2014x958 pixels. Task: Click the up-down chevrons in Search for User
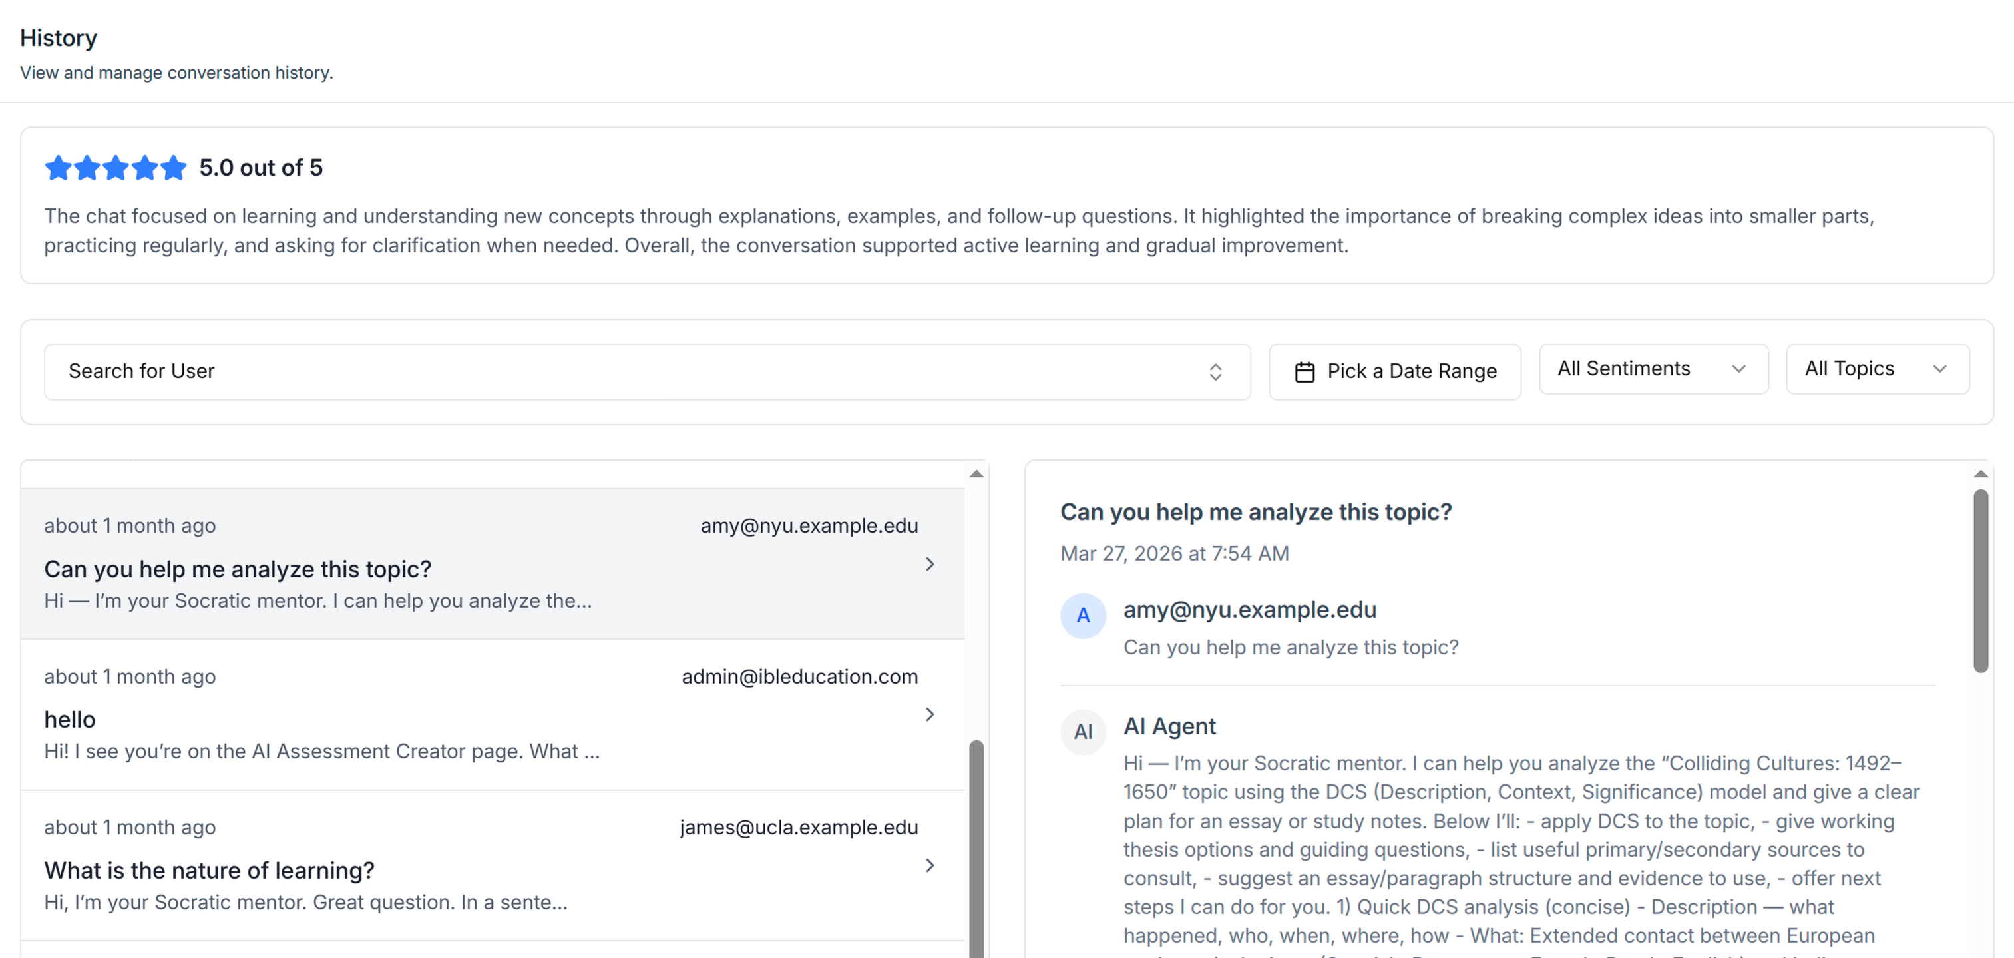coord(1215,372)
